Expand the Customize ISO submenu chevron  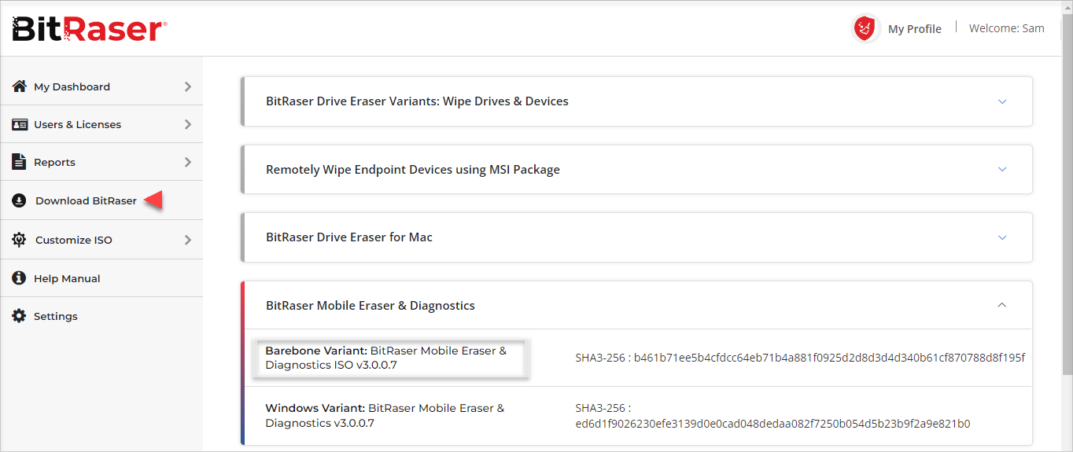[x=188, y=240]
